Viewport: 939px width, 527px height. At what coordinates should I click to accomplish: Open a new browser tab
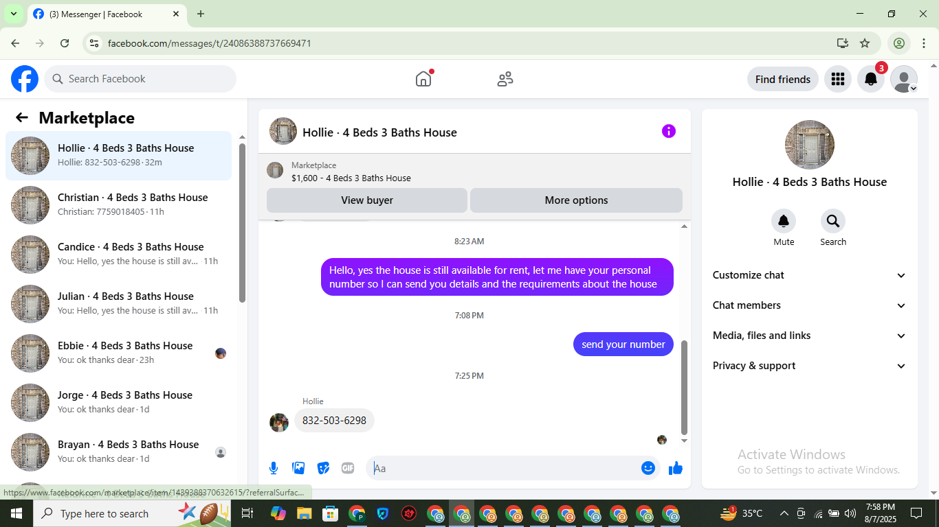[x=201, y=14]
